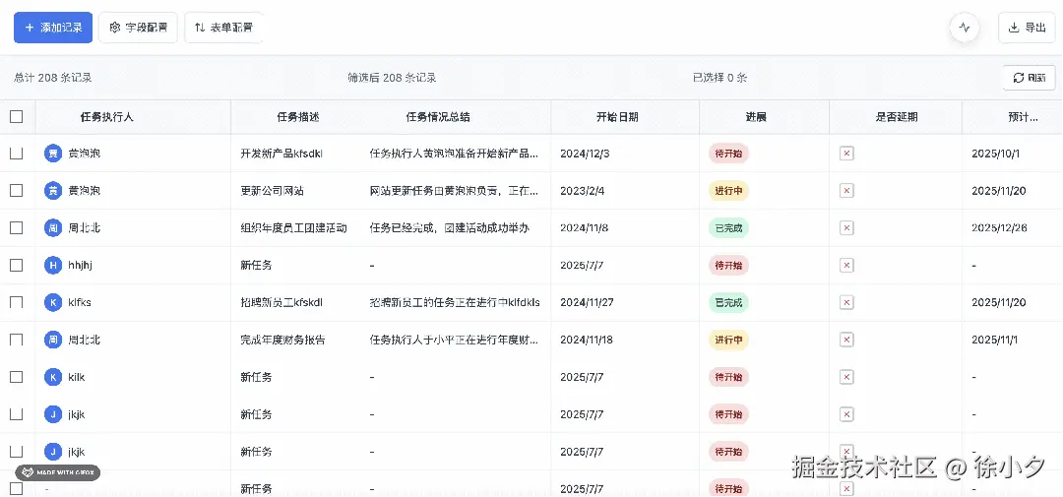Screen dimensions: 1063x497
Task: Tick checkbox for 更新公司网站 row
Action: point(17,191)
